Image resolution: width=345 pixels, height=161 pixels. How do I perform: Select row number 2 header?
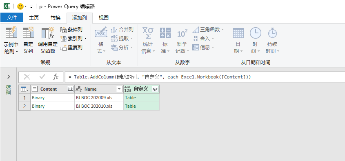tap(24, 106)
